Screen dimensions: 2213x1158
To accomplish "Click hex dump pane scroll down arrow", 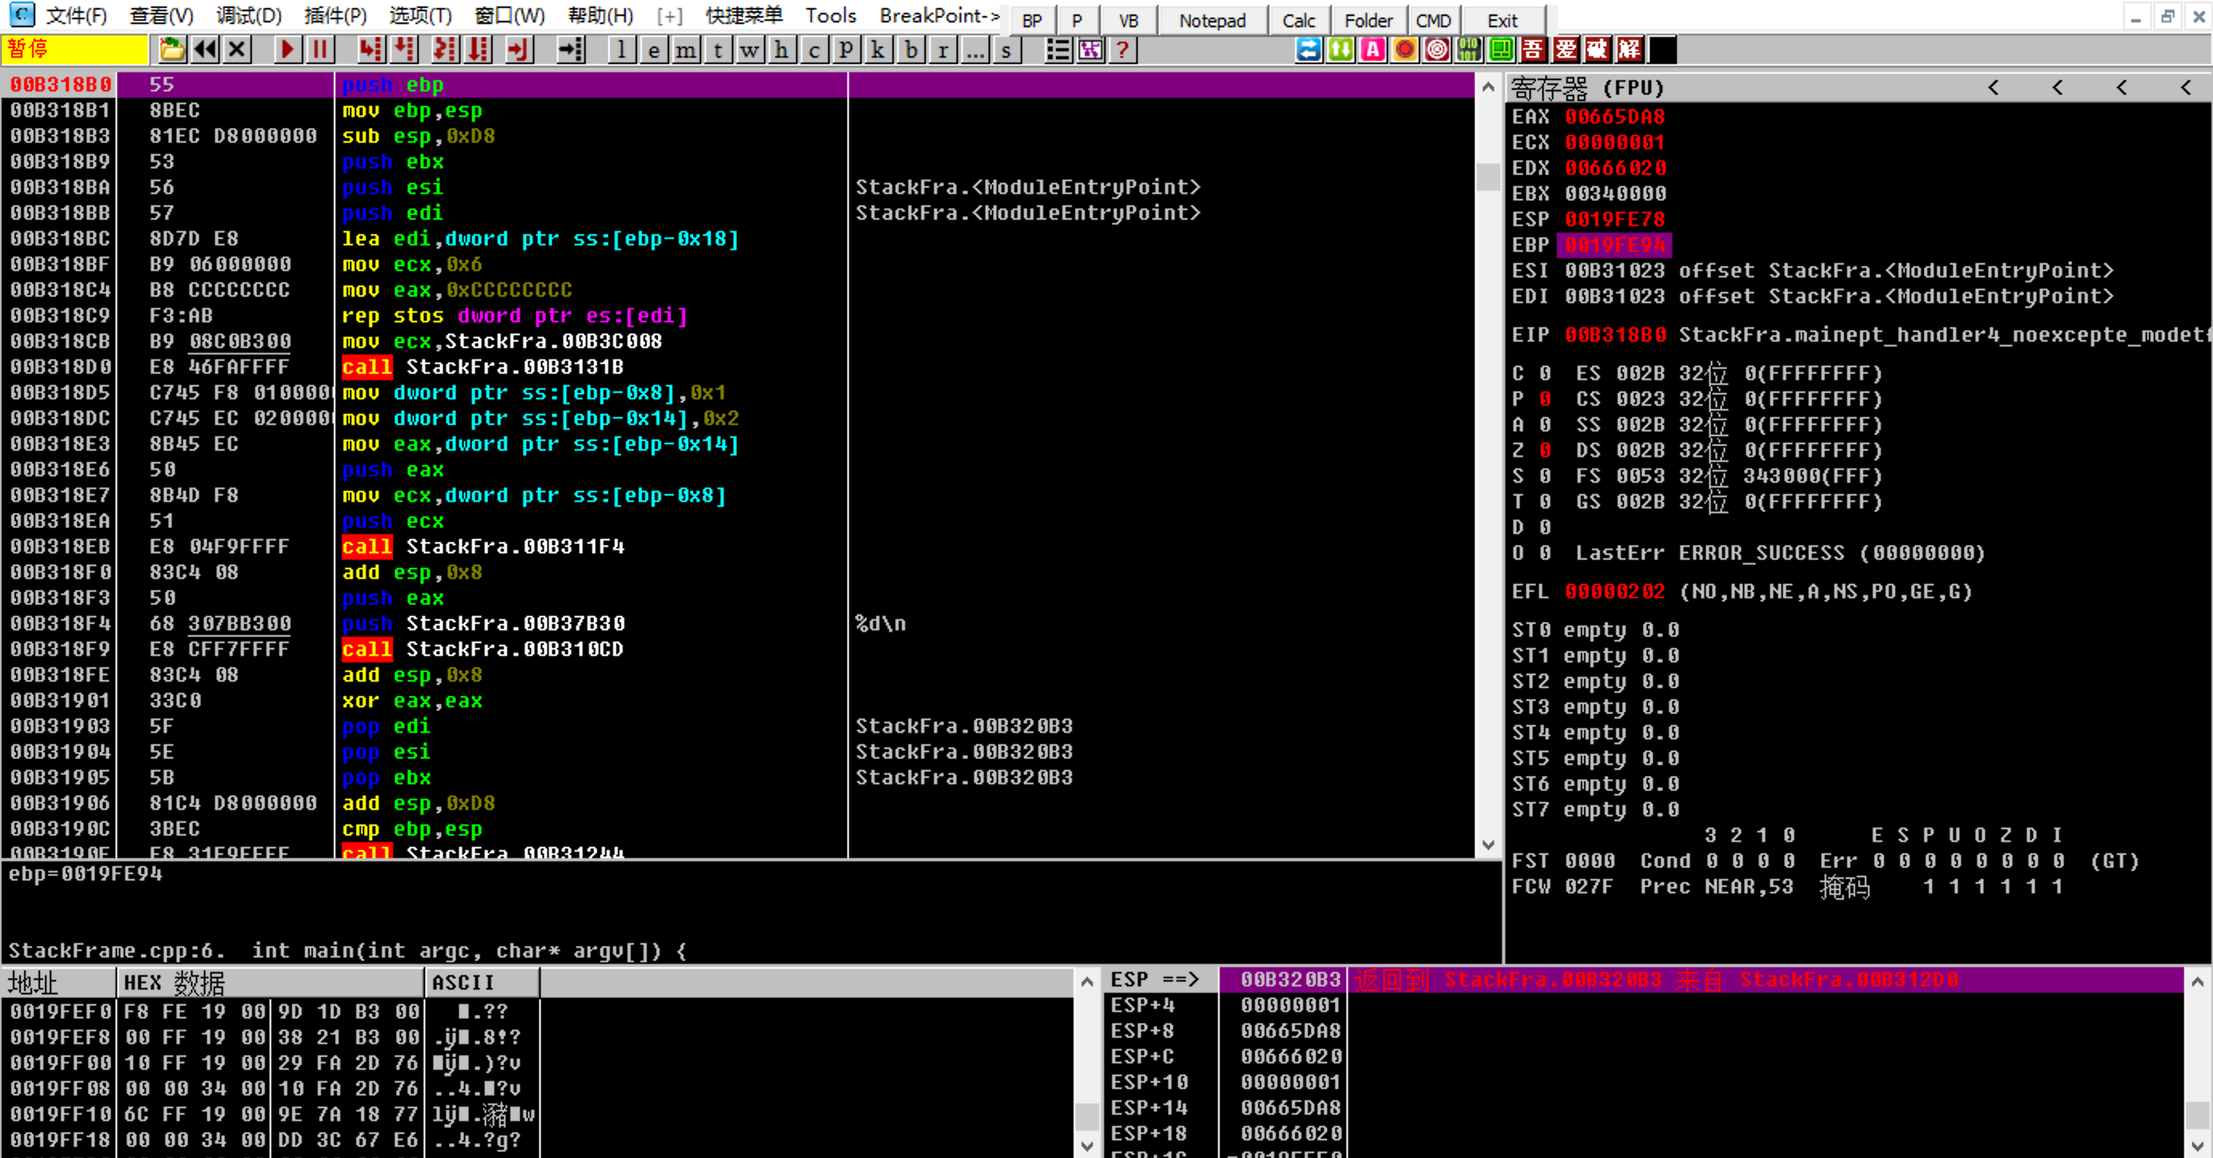I will [x=1086, y=1145].
